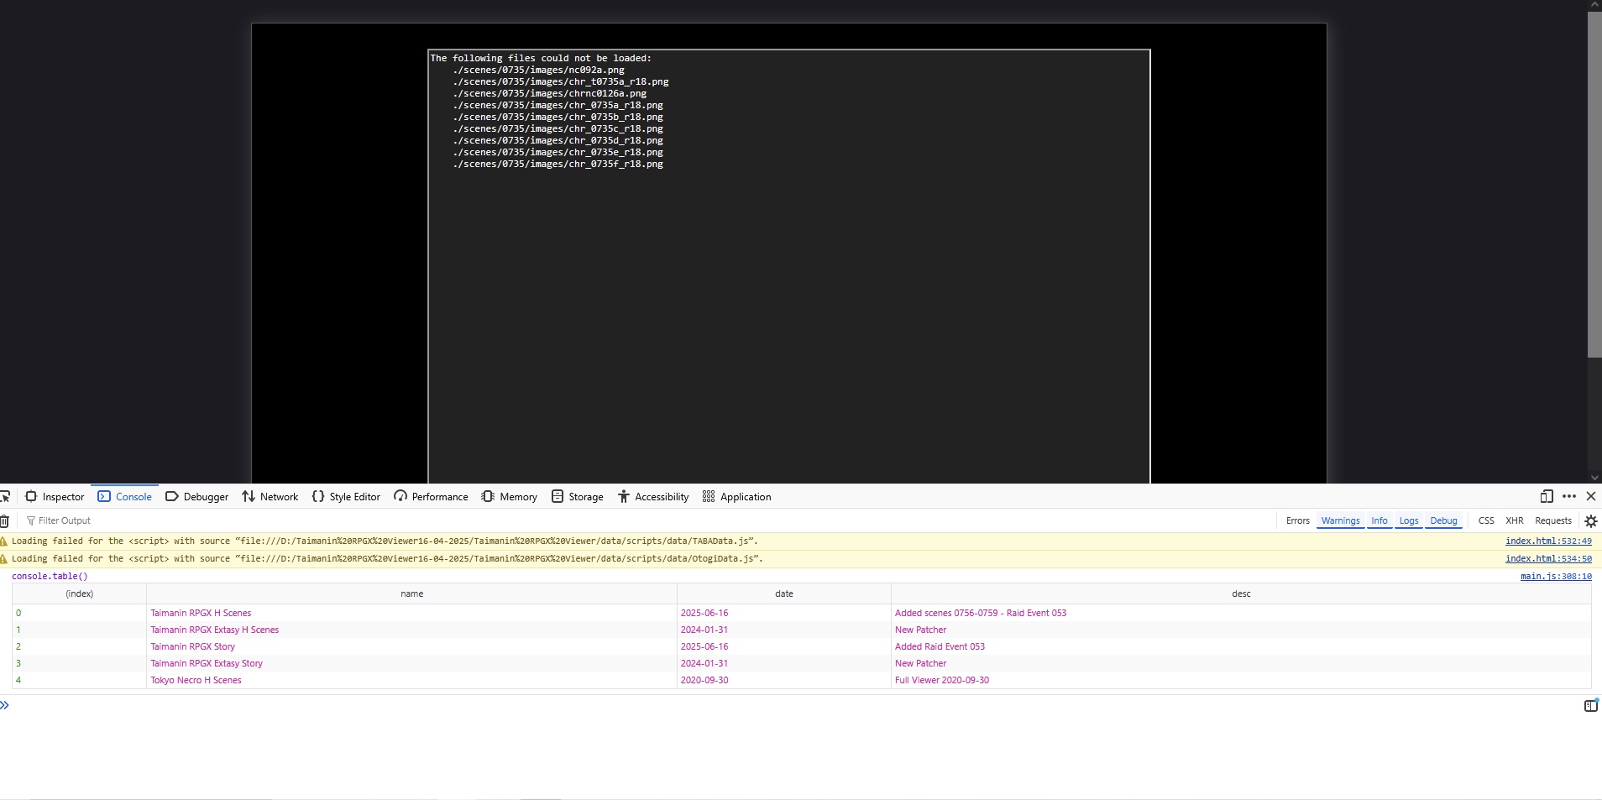
Task: Click nc092a.png failed file line
Action: 538,70
